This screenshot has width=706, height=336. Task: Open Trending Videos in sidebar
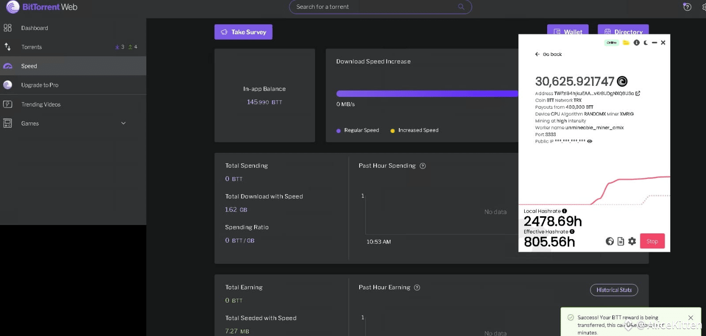[x=73, y=104]
